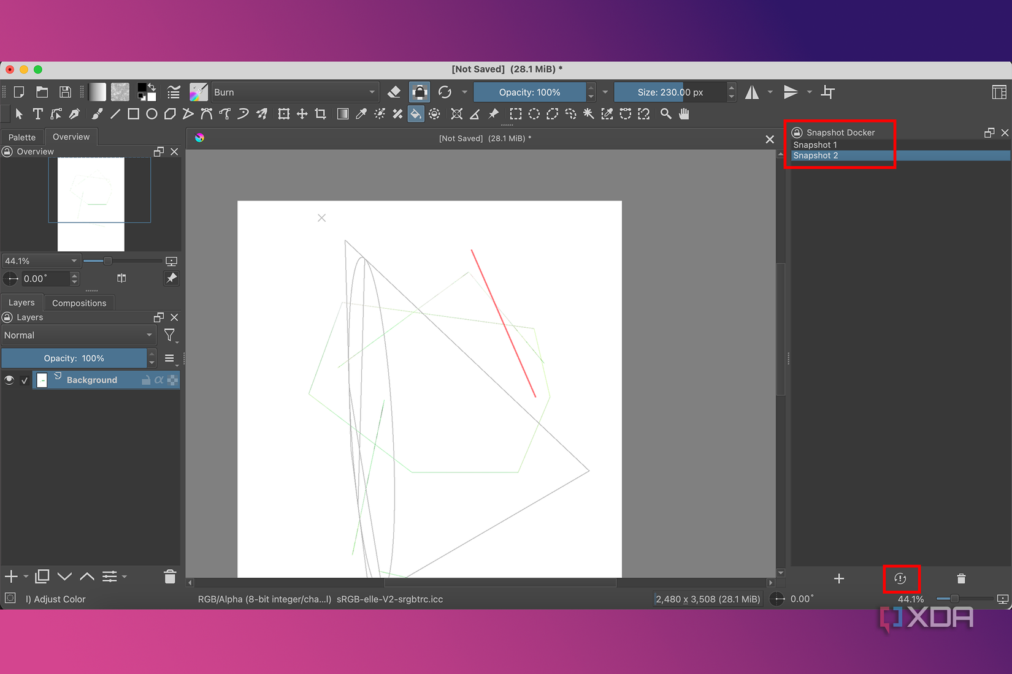
Task: Expand the add layer type arrow
Action: point(26,577)
